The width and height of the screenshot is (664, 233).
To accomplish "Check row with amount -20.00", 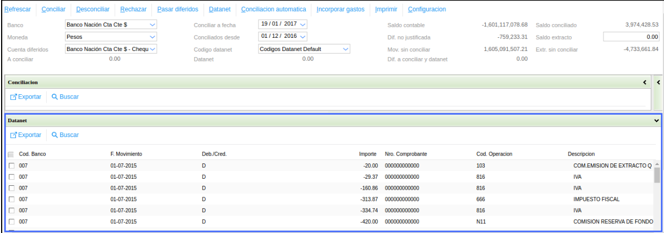I will (11, 166).
